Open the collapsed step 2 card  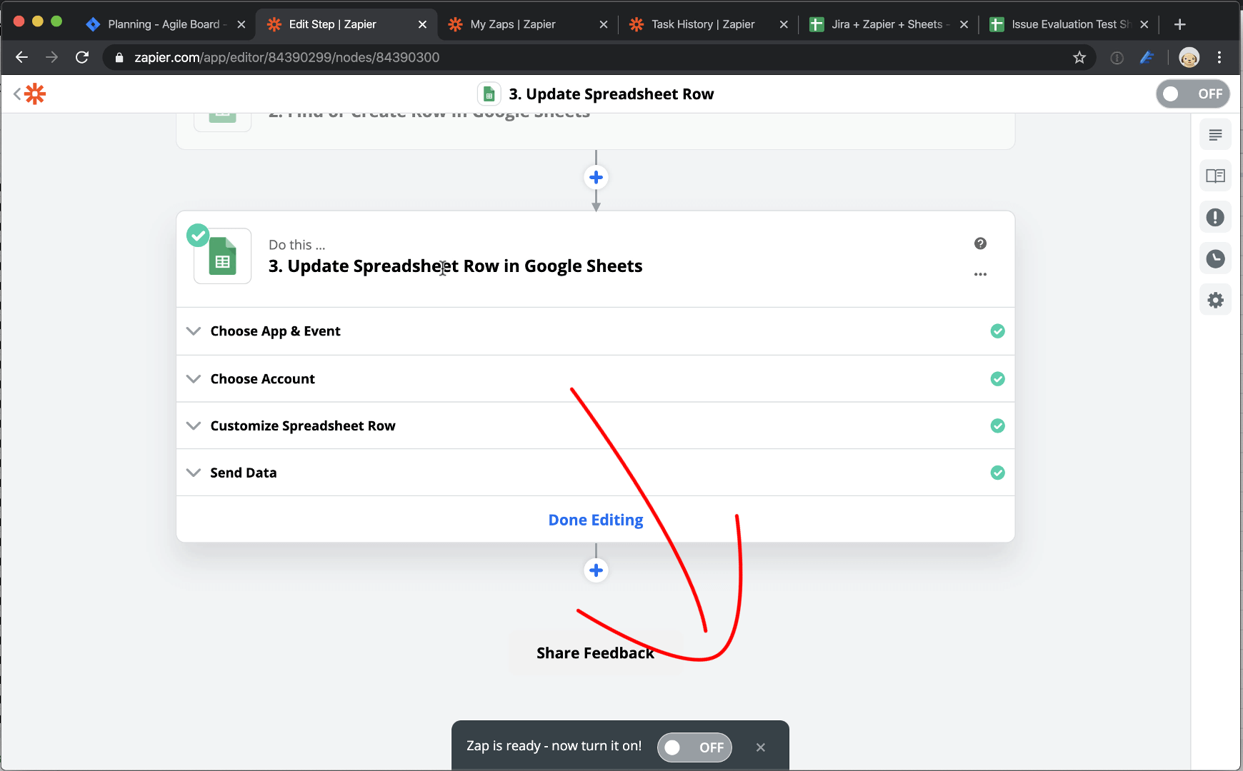[x=595, y=131]
